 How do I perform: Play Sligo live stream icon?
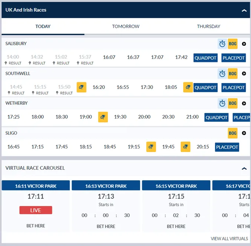[x=244, y=133]
